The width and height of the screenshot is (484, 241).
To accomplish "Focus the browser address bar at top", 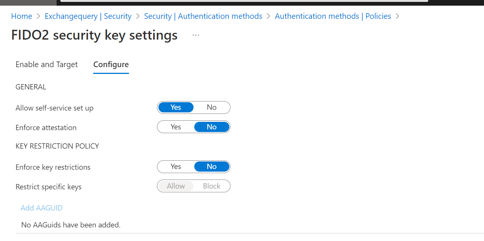I will [x=244, y=1].
